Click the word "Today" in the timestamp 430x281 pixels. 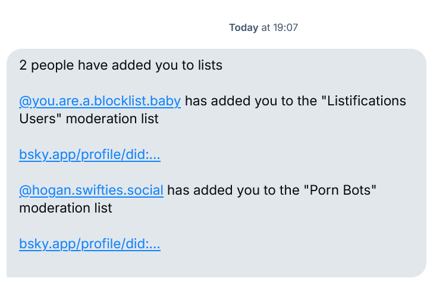[243, 27]
